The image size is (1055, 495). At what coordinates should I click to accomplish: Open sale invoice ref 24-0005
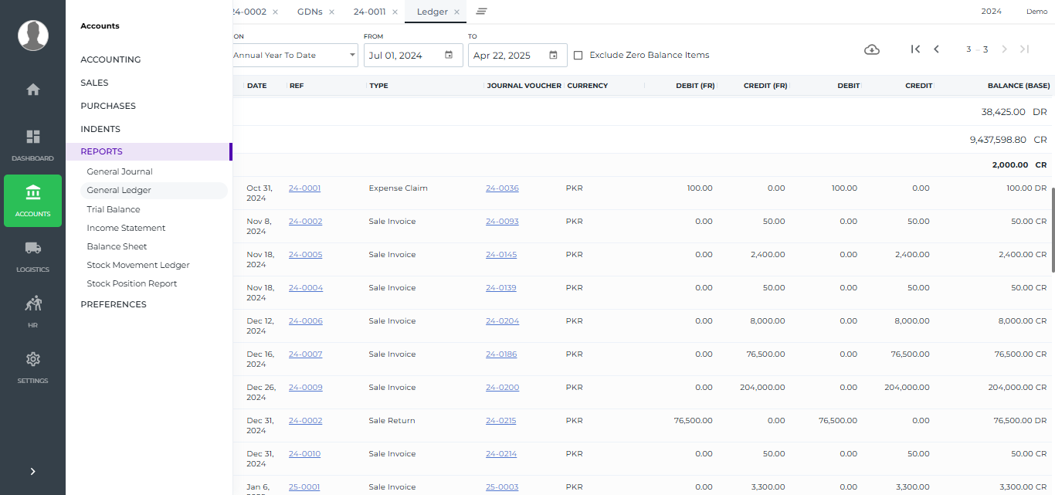pos(305,255)
